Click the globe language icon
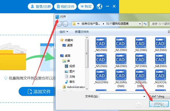170x111 pixels. (x=99, y=7)
